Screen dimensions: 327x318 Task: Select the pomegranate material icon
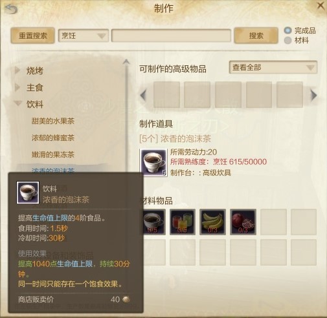pyautogui.click(x=243, y=222)
